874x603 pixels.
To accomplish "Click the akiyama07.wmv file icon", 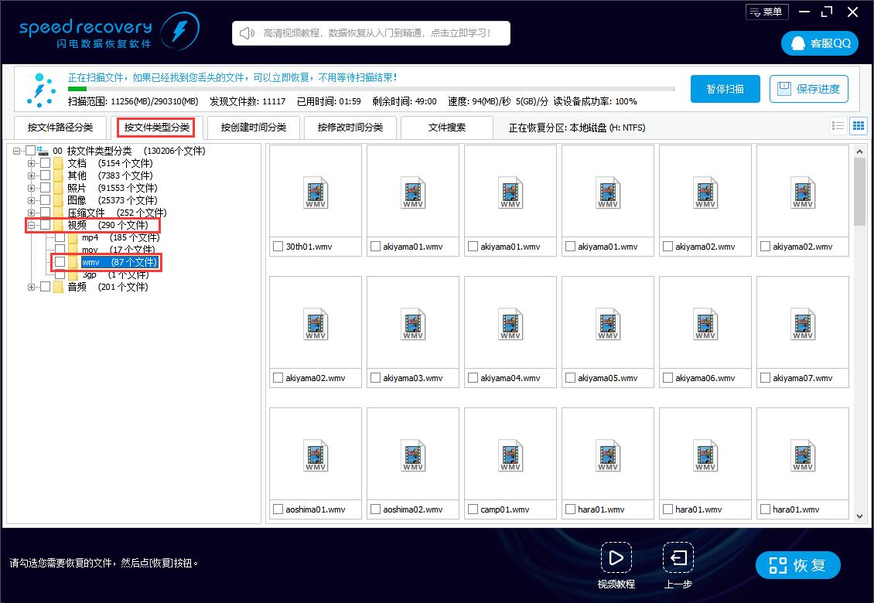I will click(x=803, y=325).
